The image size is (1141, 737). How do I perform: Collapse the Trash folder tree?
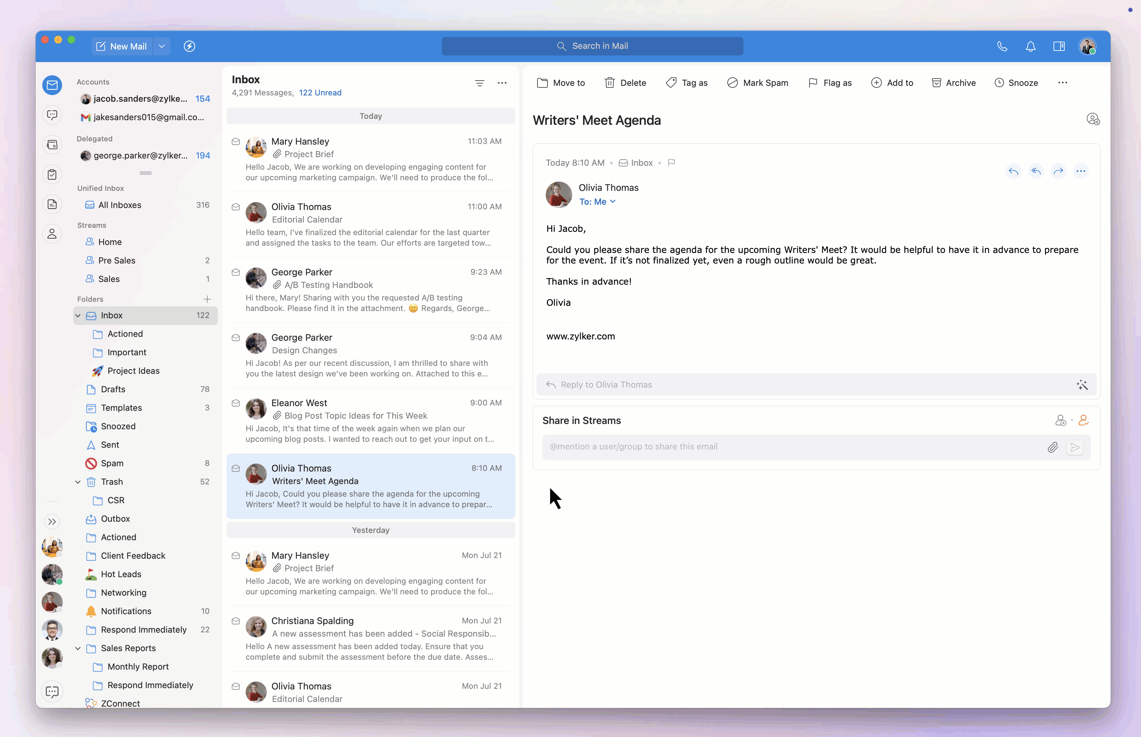pos(78,482)
